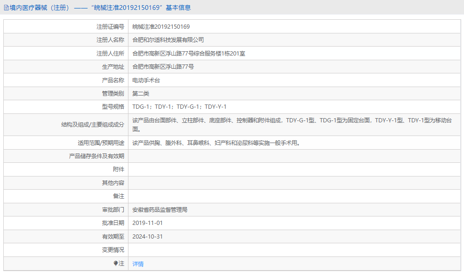The height and width of the screenshot is (272, 464).
Task: Select expiry date 2024-10-31
Action: click(147, 237)
